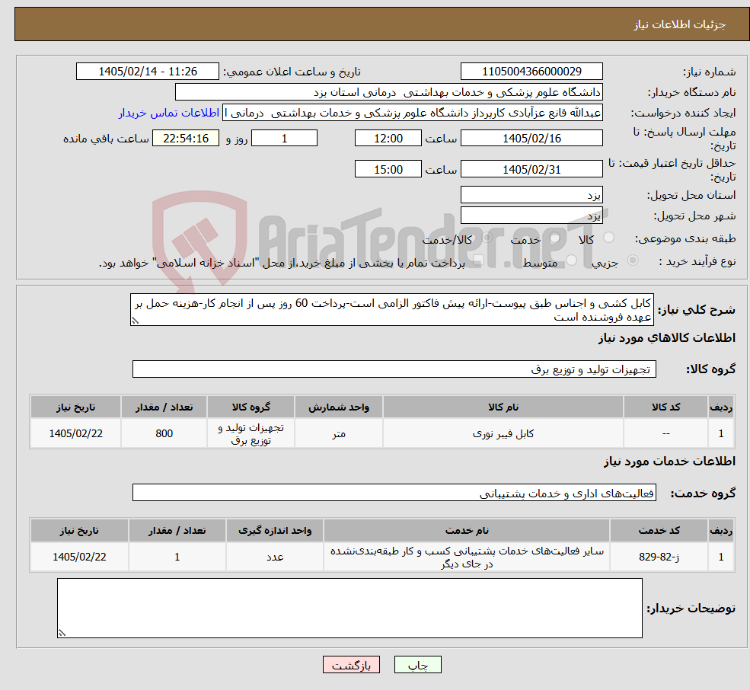Click the واحد شمارش column header
This screenshot has height=690, width=750.
click(x=339, y=407)
